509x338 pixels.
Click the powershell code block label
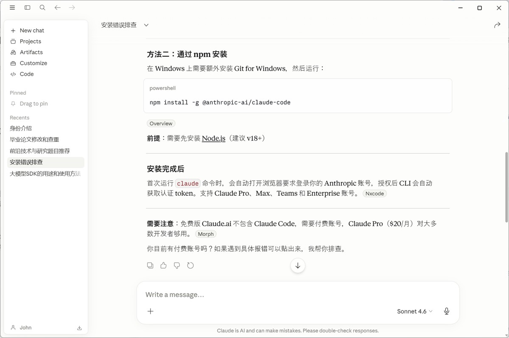162,88
